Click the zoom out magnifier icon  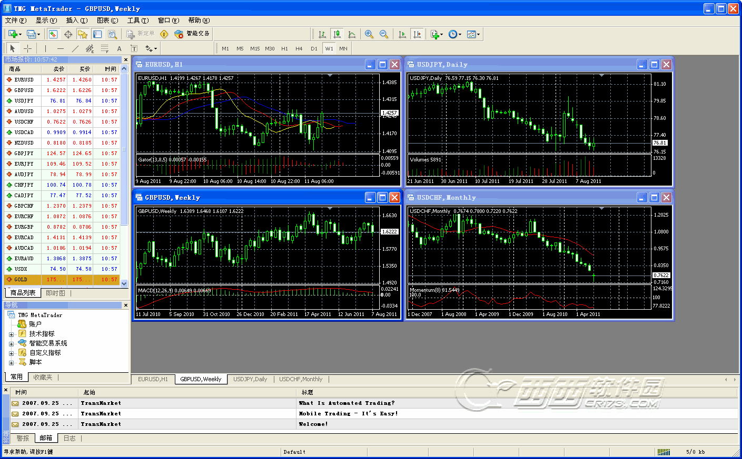point(384,34)
